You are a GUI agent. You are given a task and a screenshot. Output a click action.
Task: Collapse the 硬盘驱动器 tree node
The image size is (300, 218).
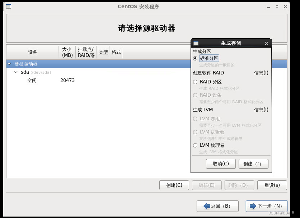pyautogui.click(x=9, y=64)
